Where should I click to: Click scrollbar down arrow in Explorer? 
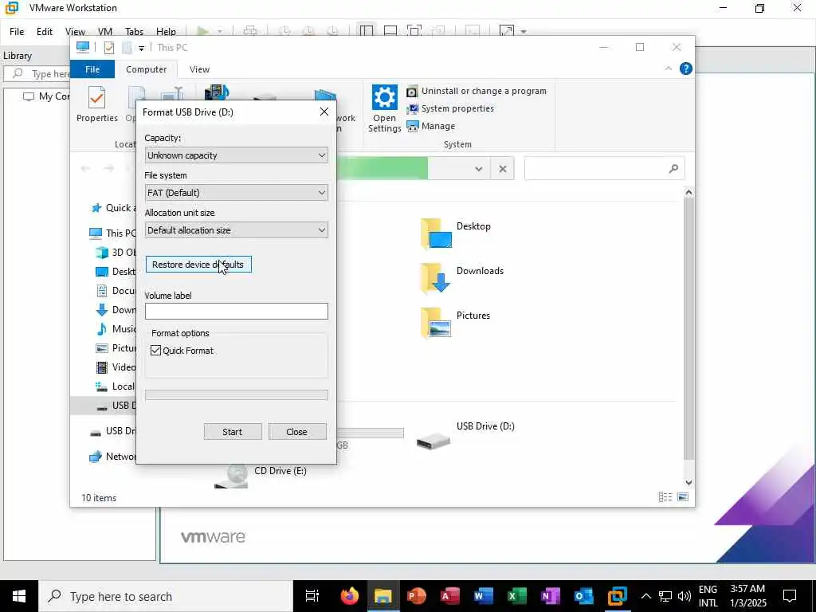[688, 482]
